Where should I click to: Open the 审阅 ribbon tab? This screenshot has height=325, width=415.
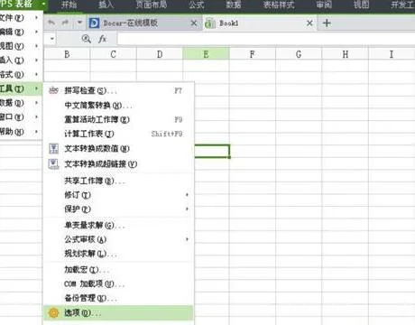tap(324, 5)
